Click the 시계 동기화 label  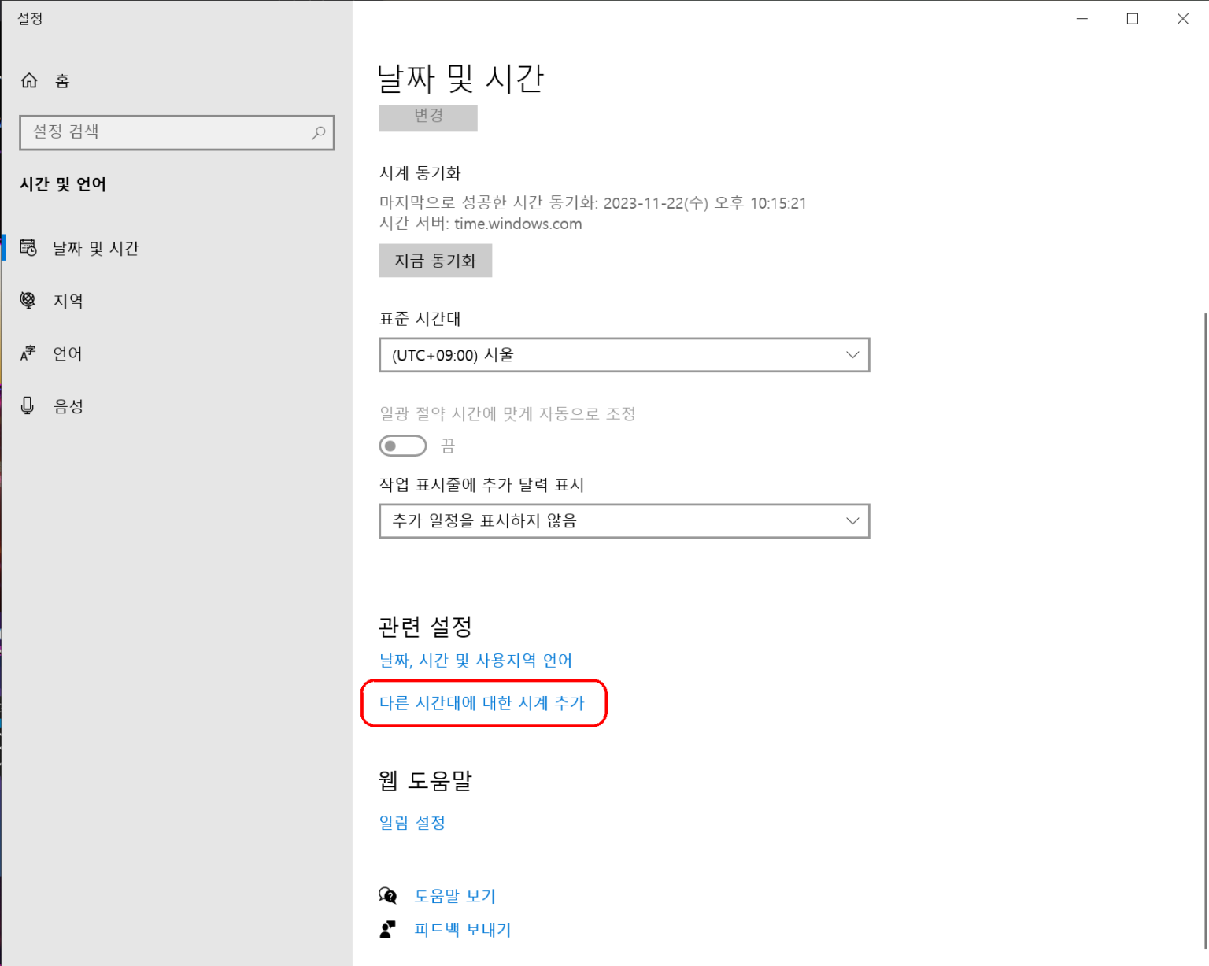420,173
